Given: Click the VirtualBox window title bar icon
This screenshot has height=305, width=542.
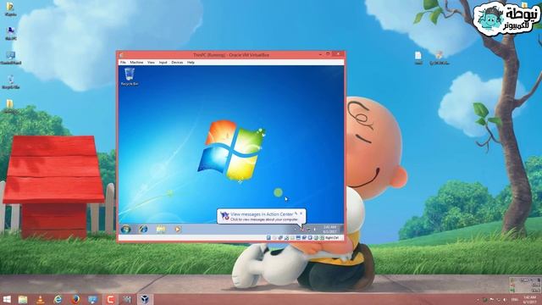Looking at the screenshot, I should click(x=121, y=55).
